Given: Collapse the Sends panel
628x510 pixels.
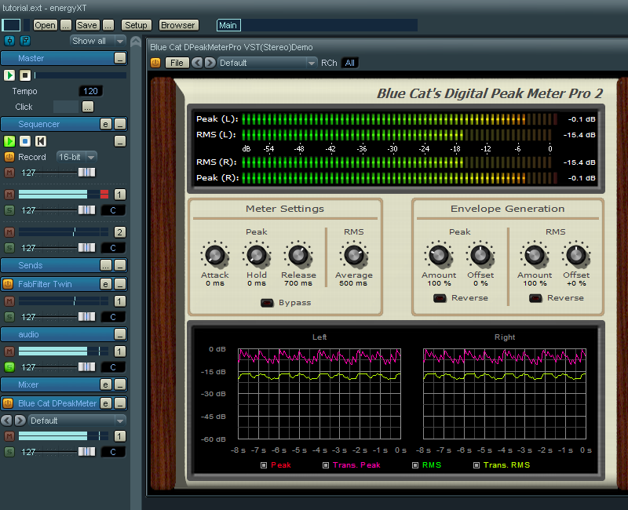Looking at the screenshot, I should click(x=120, y=265).
